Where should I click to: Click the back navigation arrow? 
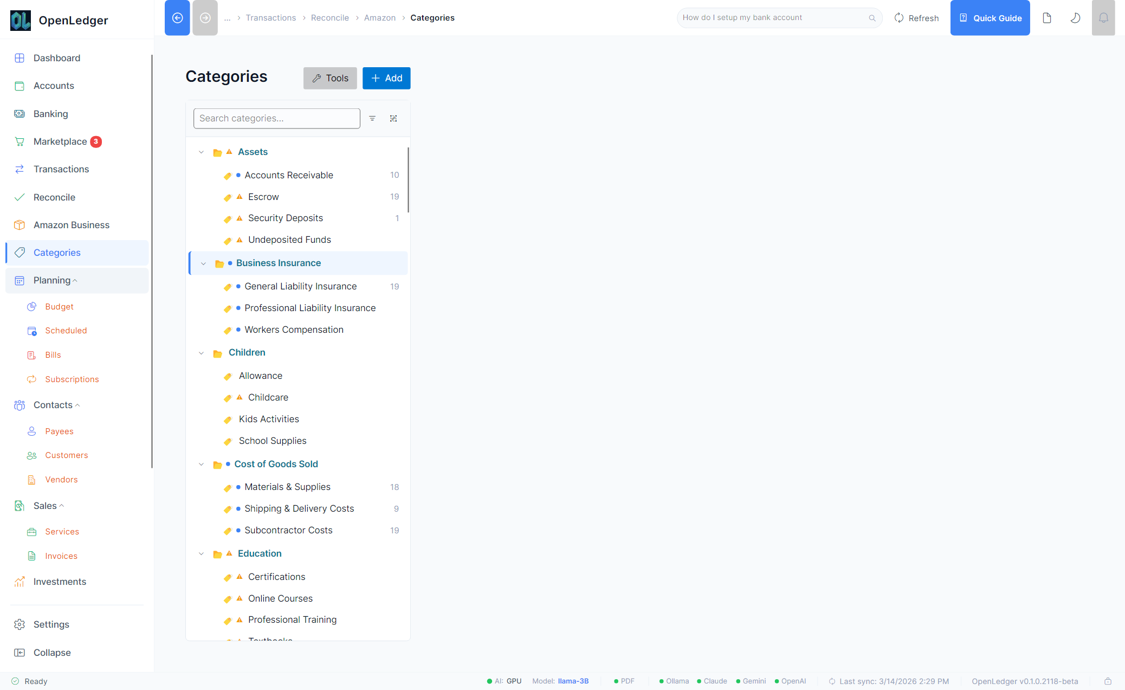[177, 17]
